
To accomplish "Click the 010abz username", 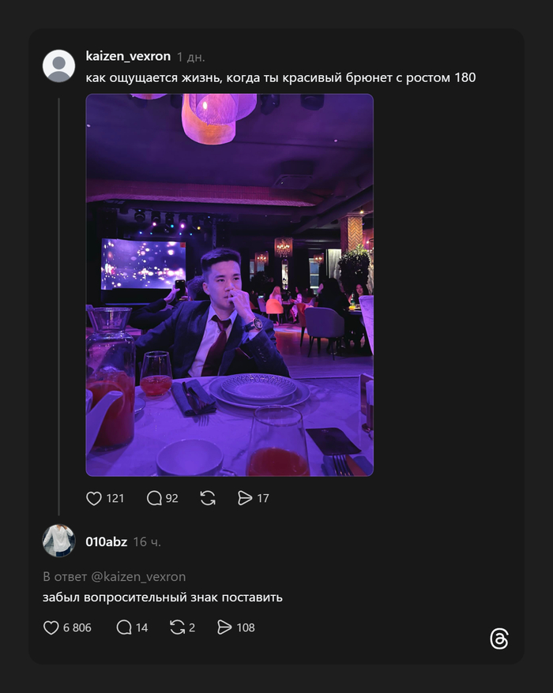I will pyautogui.click(x=106, y=541).
